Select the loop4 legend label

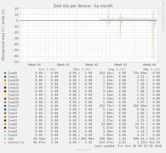tap(12, 117)
